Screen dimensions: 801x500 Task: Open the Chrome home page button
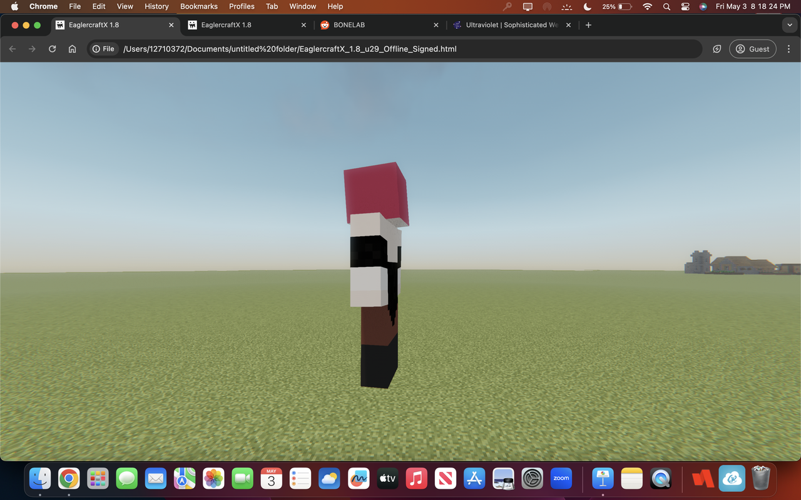point(72,49)
